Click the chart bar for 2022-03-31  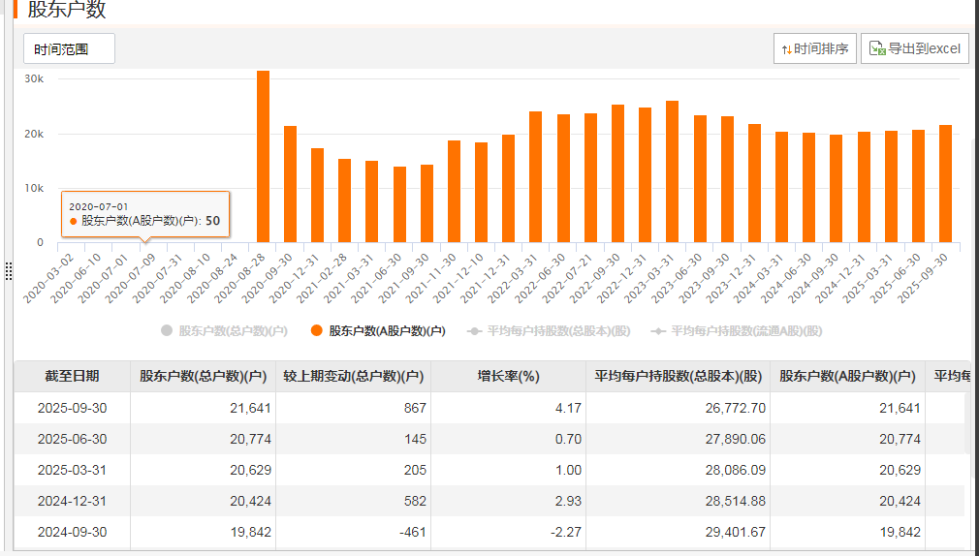[x=536, y=176]
